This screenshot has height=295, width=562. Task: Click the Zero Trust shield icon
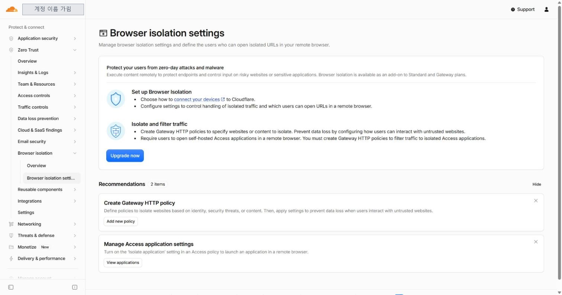[x=11, y=50]
